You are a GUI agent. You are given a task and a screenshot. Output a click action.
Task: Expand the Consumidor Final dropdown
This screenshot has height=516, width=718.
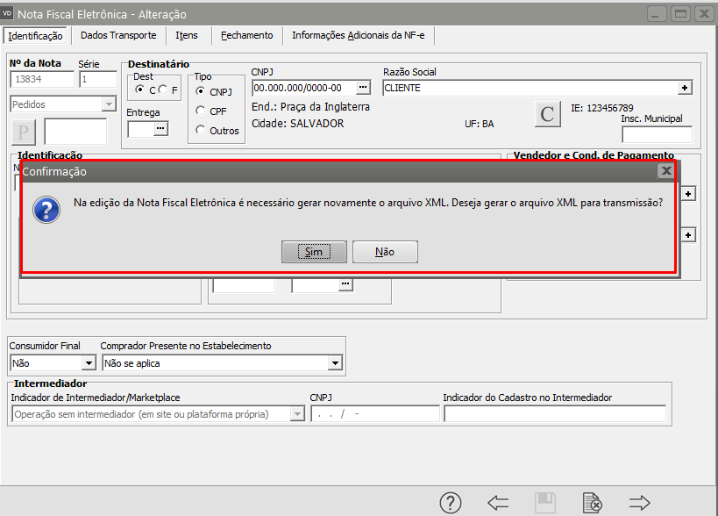tap(88, 362)
